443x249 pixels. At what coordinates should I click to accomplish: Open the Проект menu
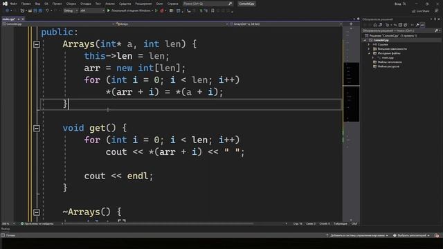tap(57, 3)
